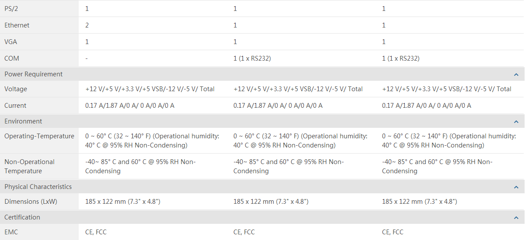
Task: Click the Operating-Temperature row label
Action: click(x=39, y=136)
